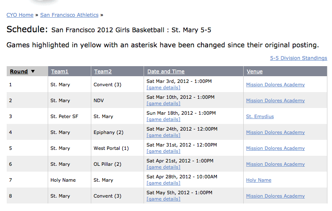Sort table by Round column

(19, 72)
